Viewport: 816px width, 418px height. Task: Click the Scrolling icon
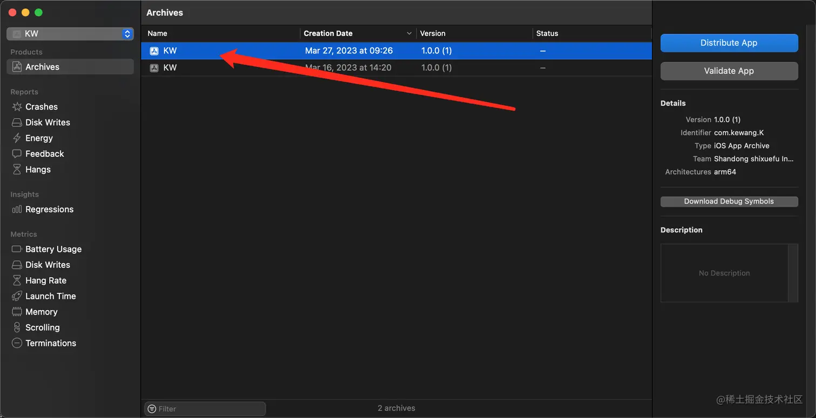17,327
